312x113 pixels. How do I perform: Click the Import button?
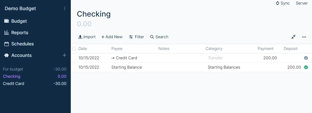pyautogui.click(x=87, y=37)
